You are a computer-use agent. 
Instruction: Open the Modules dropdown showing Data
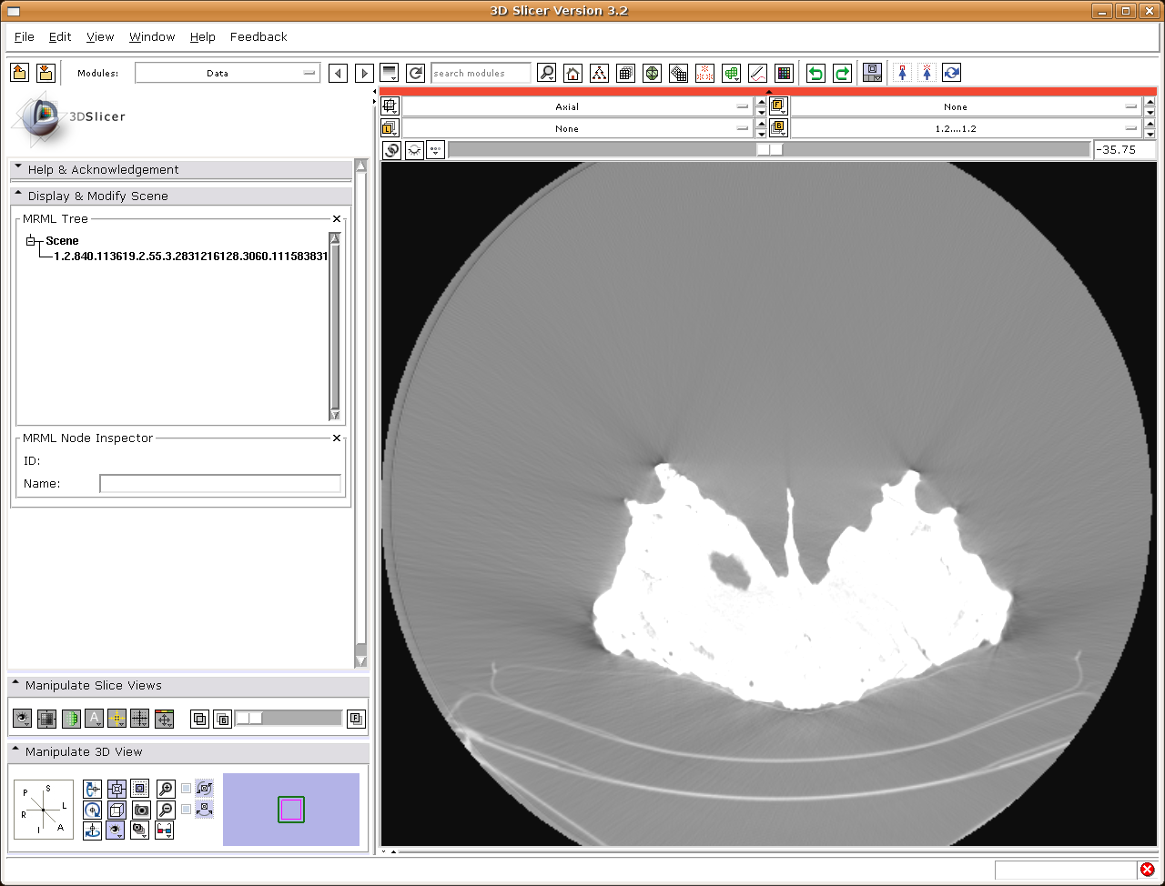228,73
